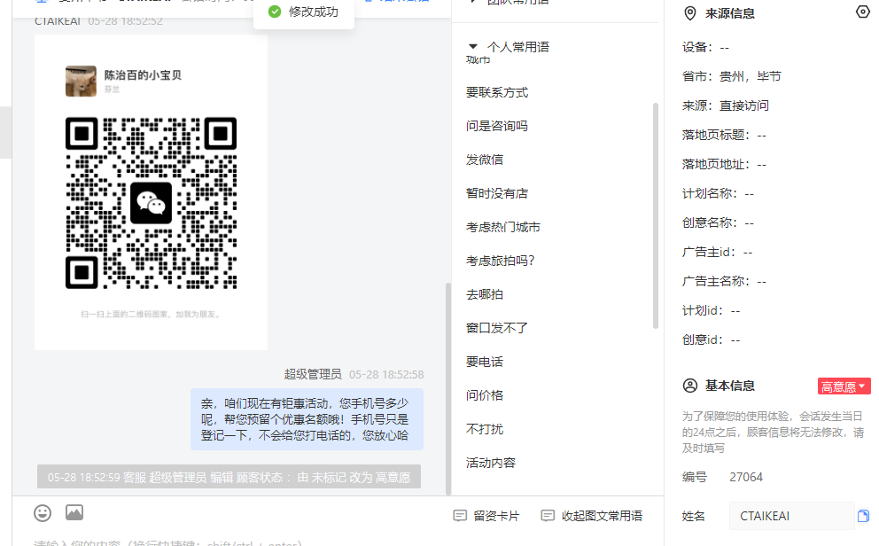Select the 问价格 quick phrase

click(x=485, y=395)
